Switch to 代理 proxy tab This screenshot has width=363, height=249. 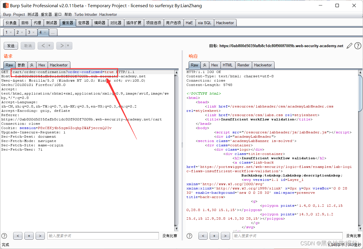37,23
